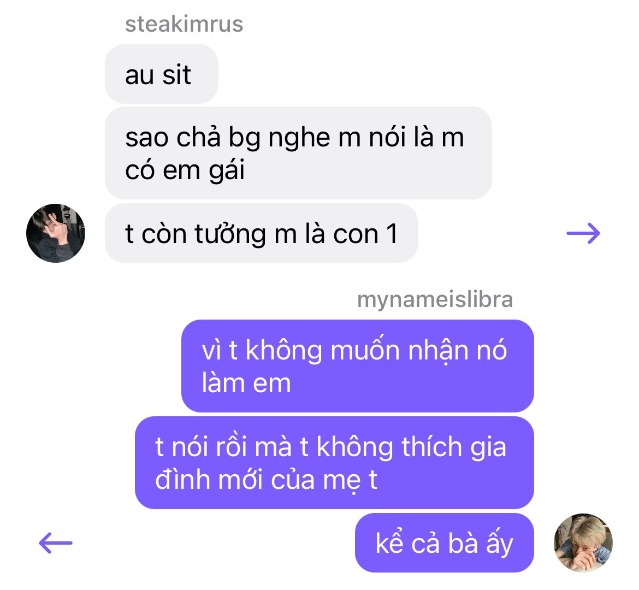Tap the number "1" ending the gray message
639x590 pixels.
[392, 234]
